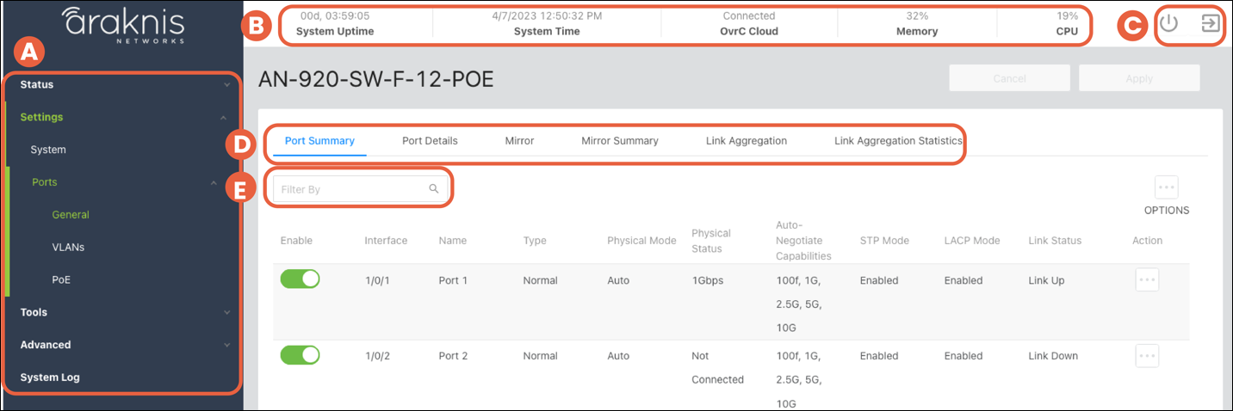Click the power reboot icon
This screenshot has height=411, width=1233.
tap(1168, 24)
